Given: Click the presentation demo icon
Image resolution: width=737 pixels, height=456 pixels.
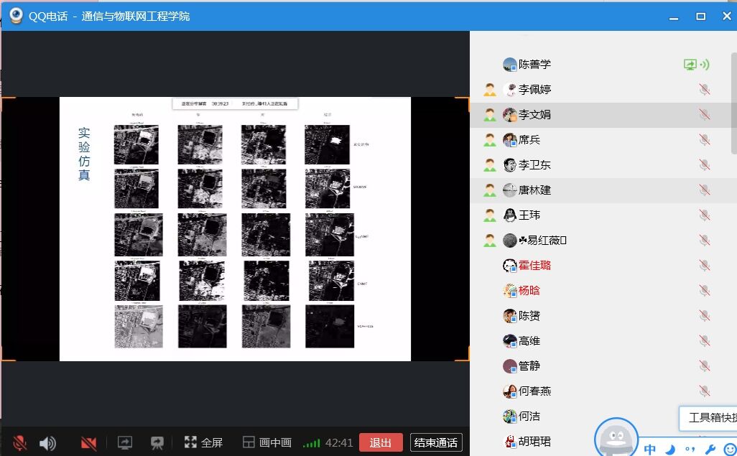Looking at the screenshot, I should click(157, 443).
